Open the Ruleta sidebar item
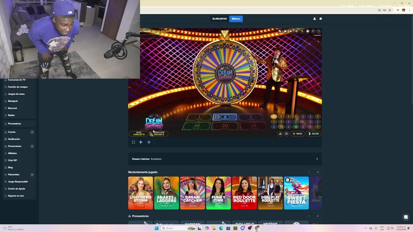This screenshot has height=232, width=413. tap(11, 115)
